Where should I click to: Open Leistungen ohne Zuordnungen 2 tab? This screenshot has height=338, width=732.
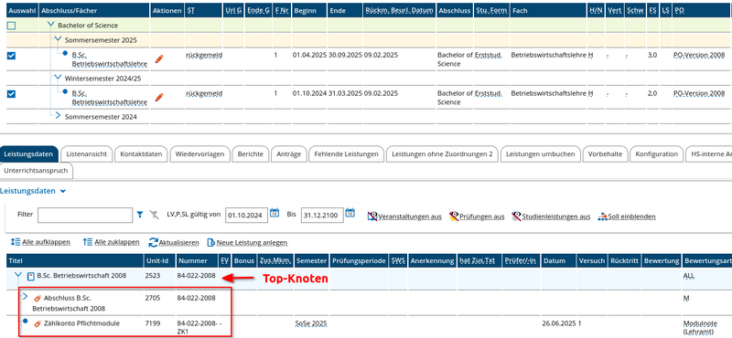tap(442, 154)
